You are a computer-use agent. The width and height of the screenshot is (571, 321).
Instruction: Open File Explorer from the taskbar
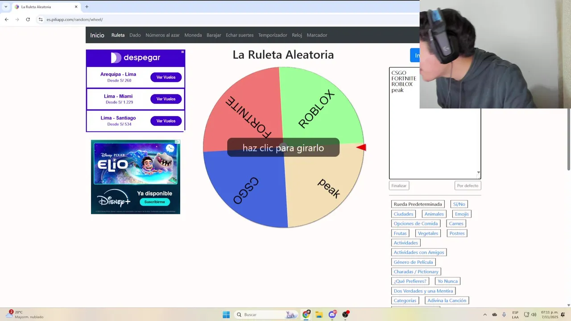coord(319,315)
